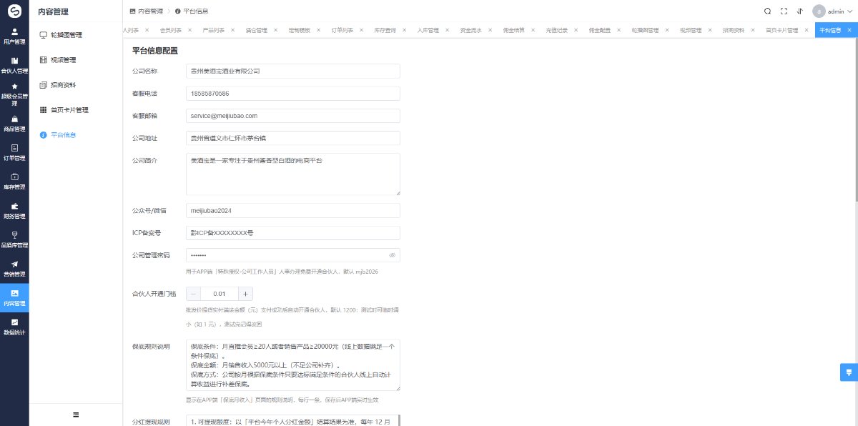The width and height of the screenshot is (858, 426).
Task: Switch to the 视频管理 tab
Action: tap(690, 31)
